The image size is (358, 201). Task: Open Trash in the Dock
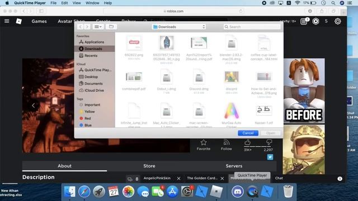coord(288,192)
